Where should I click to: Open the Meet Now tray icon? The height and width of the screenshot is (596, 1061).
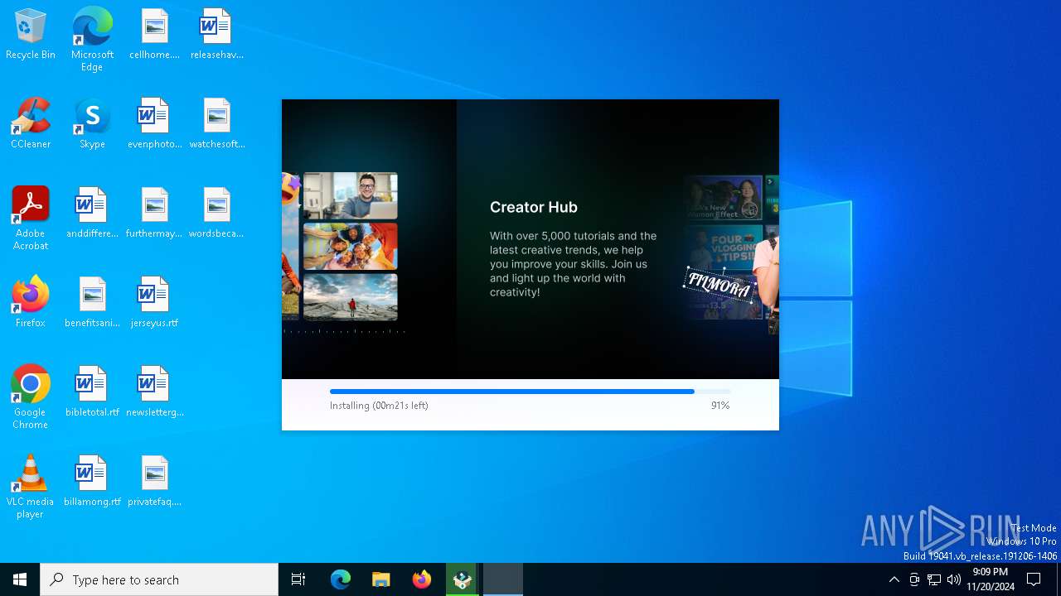pos(914,579)
